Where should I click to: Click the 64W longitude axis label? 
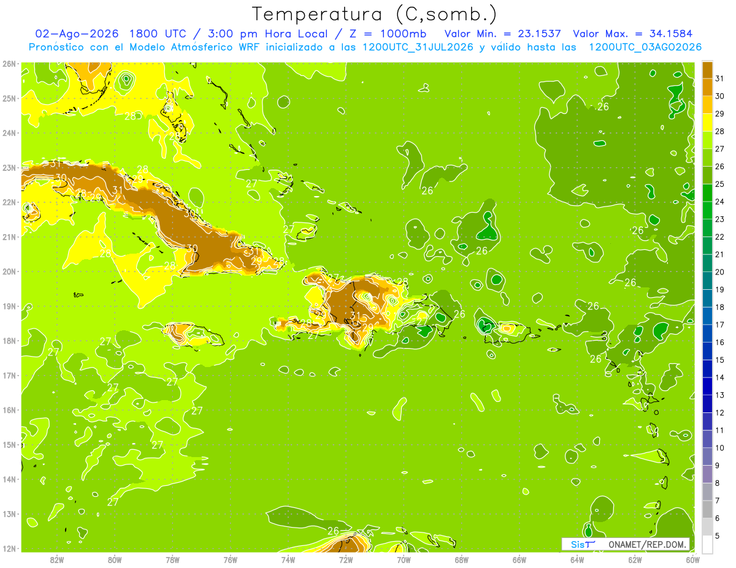(x=577, y=560)
